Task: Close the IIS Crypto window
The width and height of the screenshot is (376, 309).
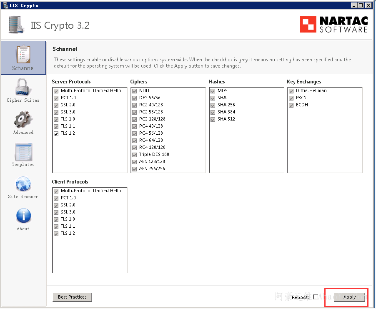Action: (368, 5)
